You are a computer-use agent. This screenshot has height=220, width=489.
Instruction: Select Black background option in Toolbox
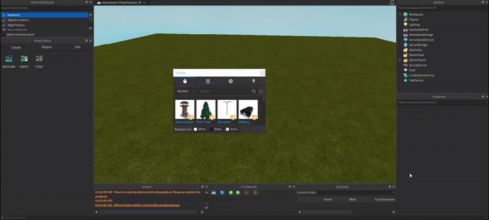point(216,129)
